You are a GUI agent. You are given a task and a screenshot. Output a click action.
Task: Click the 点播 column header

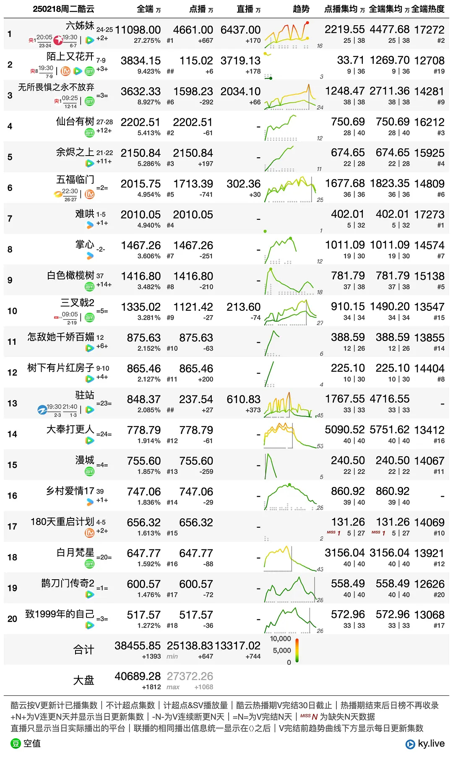[x=201, y=9]
